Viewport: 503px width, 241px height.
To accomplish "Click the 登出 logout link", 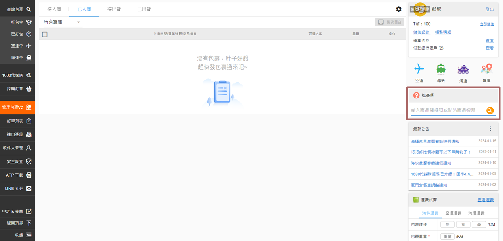I will coord(490,9).
